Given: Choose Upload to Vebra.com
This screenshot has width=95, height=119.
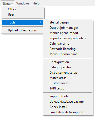Looking at the screenshot, I should (22, 30).
